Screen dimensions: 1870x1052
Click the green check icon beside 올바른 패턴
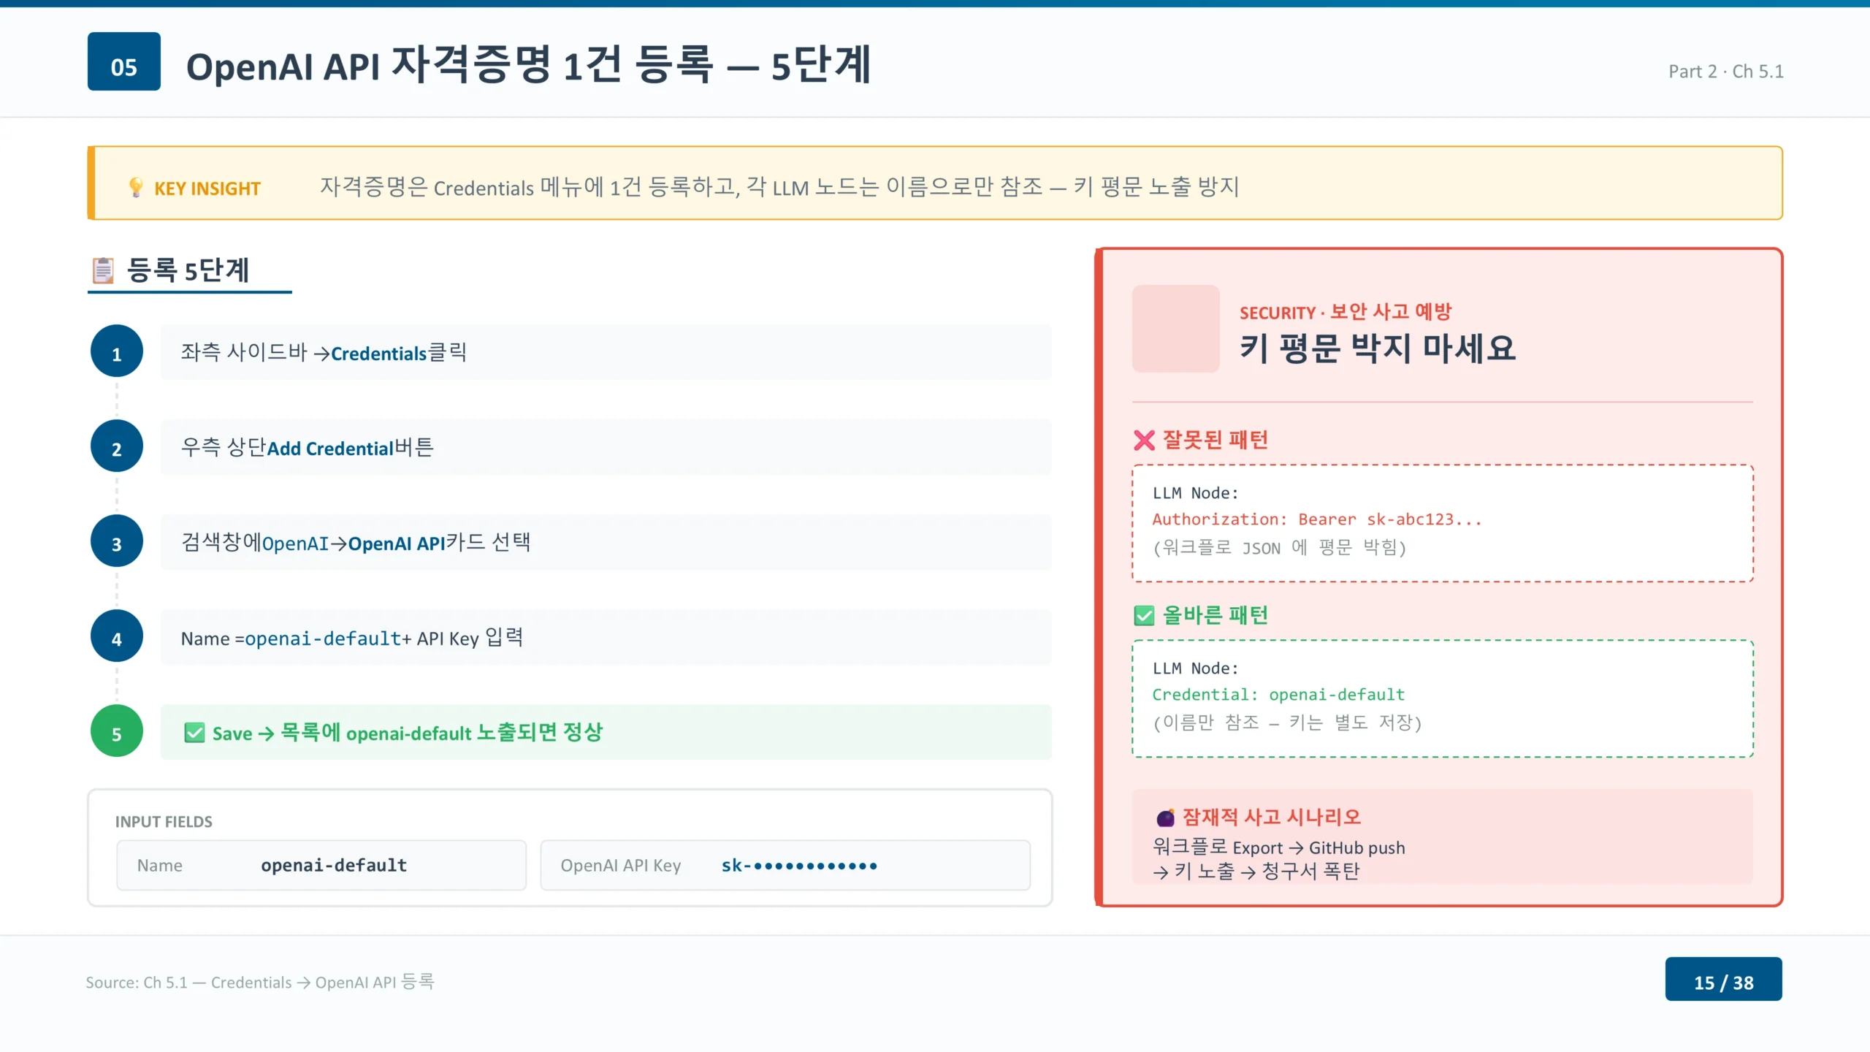1144,616
